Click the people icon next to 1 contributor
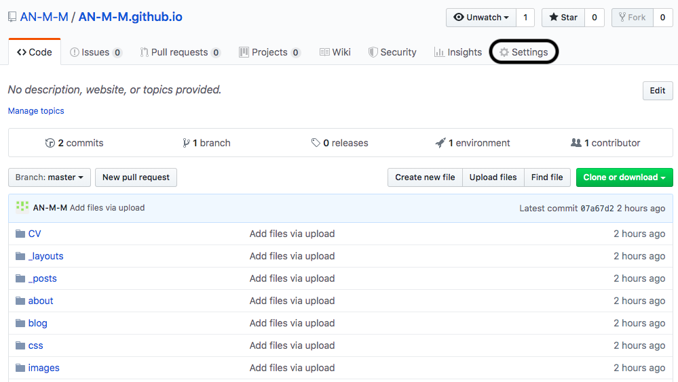Image resolution: width=678 pixels, height=382 pixels. [576, 142]
